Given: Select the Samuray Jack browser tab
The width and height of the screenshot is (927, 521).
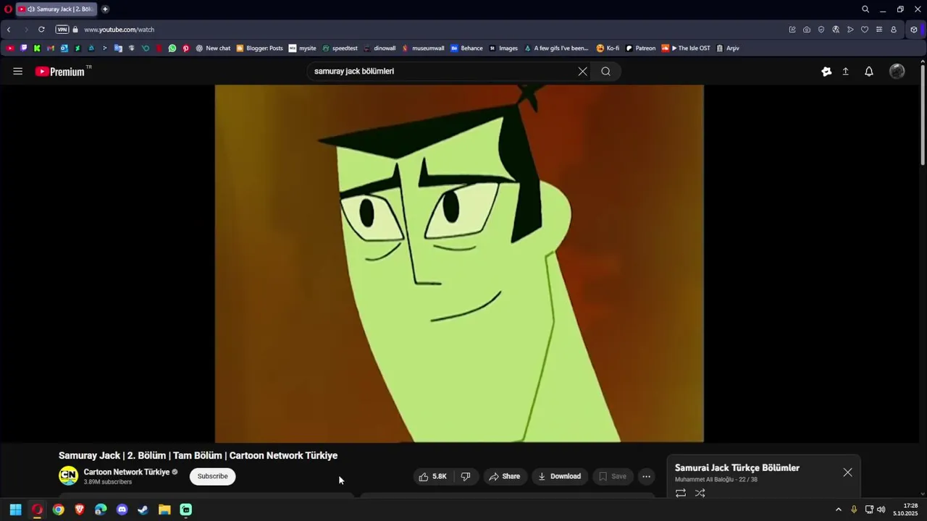Looking at the screenshot, I should (x=55, y=9).
